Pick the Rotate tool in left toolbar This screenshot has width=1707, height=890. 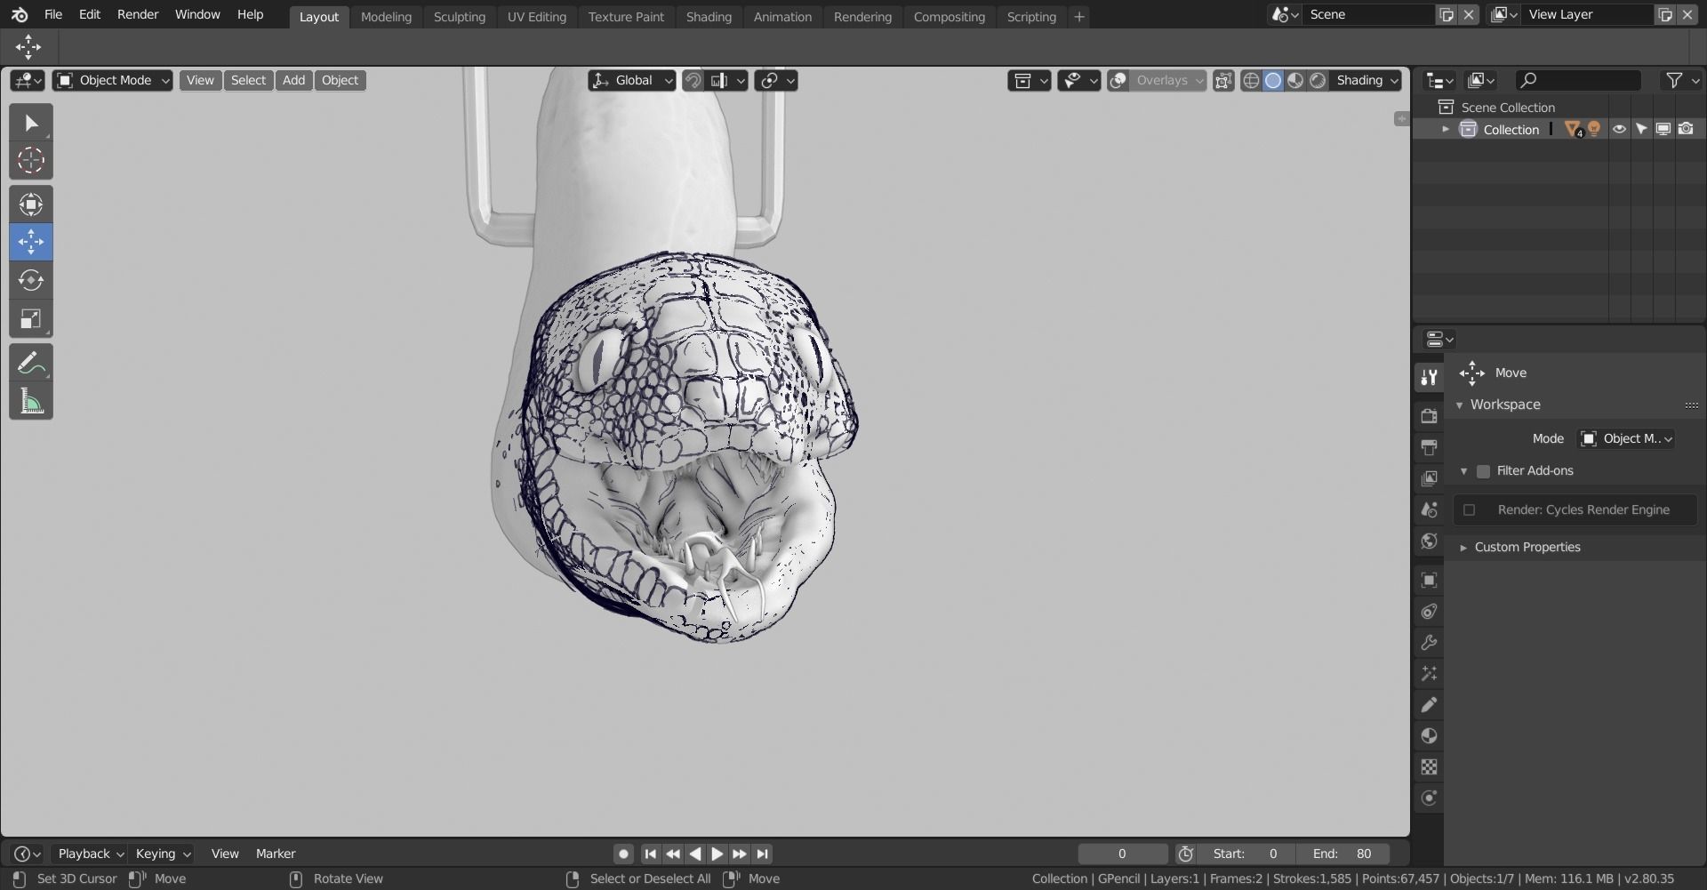click(x=31, y=280)
